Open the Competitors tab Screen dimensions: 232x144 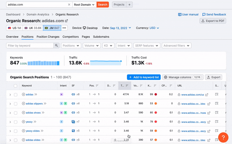[70, 37]
